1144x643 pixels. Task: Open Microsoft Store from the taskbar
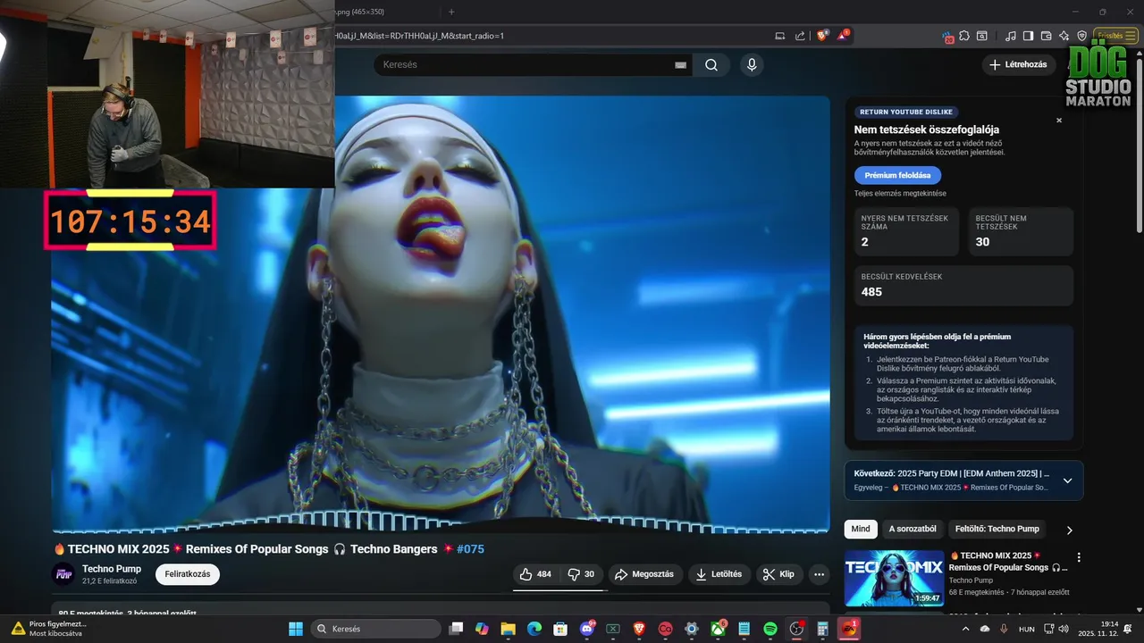(x=560, y=629)
